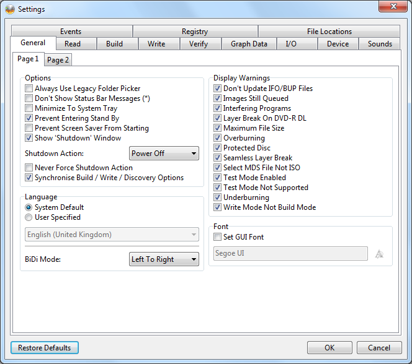
Task: Click the Segoe UI font field
Action: pos(290,253)
